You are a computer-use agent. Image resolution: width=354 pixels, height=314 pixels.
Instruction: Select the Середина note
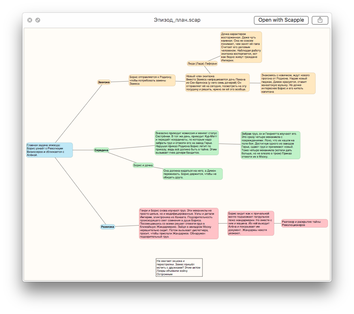[101, 150]
